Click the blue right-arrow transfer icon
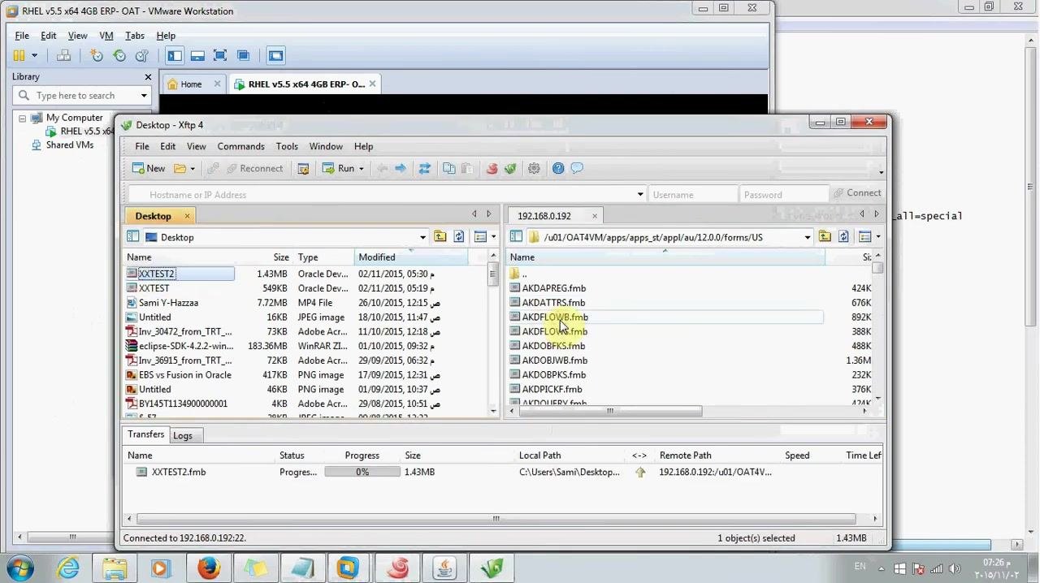1040x583 pixels. (401, 168)
